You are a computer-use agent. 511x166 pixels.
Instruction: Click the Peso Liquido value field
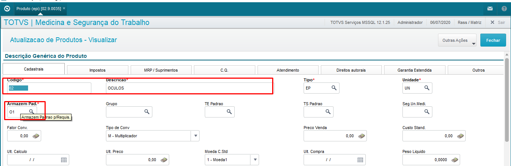(431, 160)
